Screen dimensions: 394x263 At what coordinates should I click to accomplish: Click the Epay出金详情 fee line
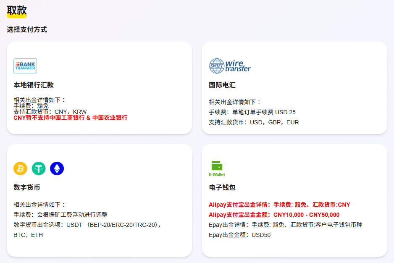285,225
